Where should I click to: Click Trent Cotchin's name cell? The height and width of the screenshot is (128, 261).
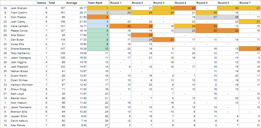23,13
